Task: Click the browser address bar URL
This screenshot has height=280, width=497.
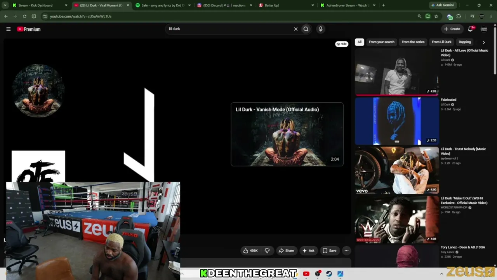Action: pos(81,16)
